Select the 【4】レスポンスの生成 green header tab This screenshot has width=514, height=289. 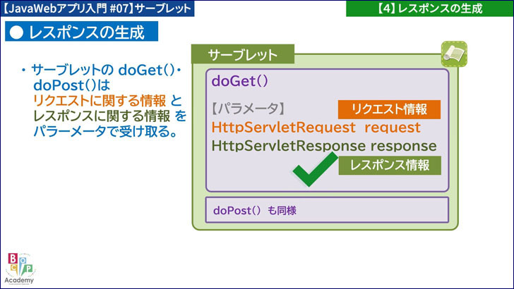coord(429,8)
